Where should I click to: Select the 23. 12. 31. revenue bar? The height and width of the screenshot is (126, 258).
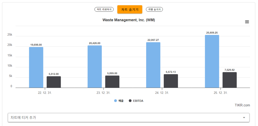(95, 67)
